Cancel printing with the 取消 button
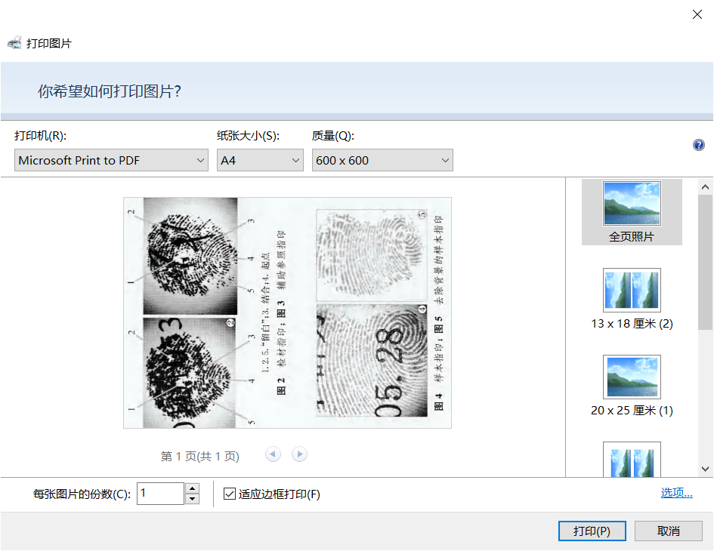This screenshot has height=551, width=714. (669, 531)
